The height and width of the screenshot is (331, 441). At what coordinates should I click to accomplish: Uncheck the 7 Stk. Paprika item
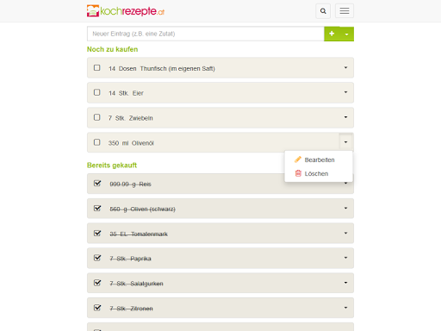(97, 258)
